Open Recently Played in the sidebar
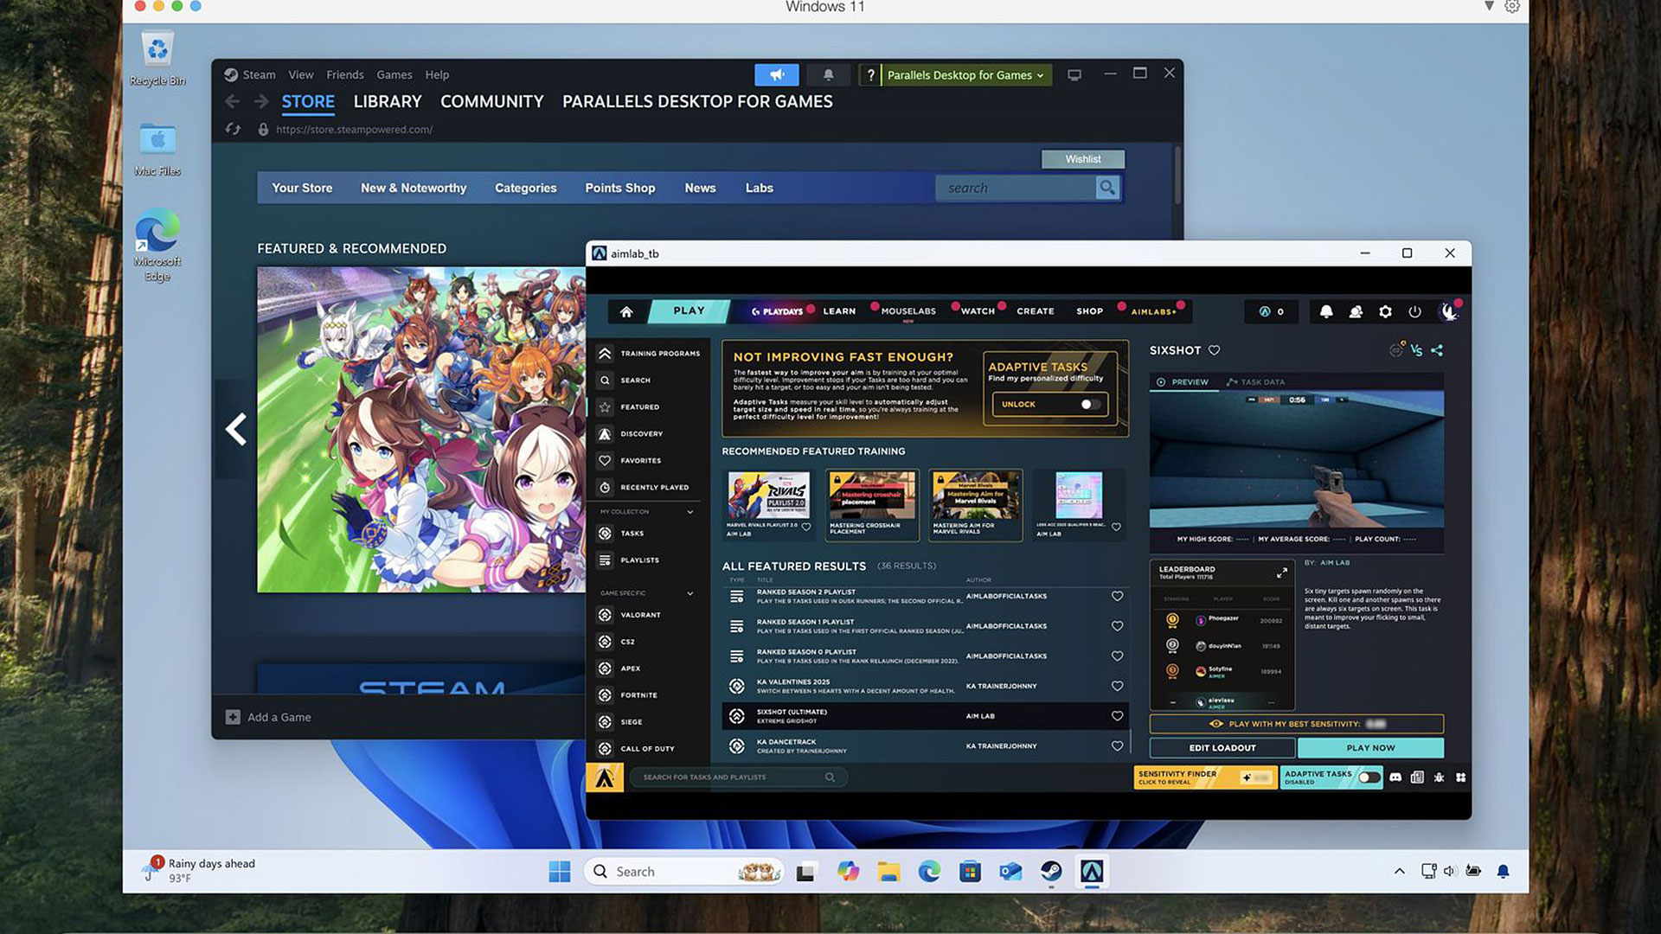 (644, 488)
